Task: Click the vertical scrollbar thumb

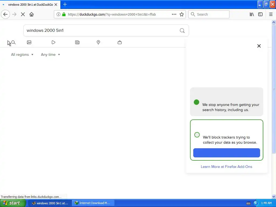Action: [274, 89]
